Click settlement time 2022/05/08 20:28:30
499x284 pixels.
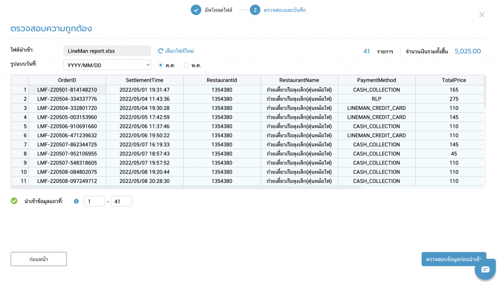point(144,181)
